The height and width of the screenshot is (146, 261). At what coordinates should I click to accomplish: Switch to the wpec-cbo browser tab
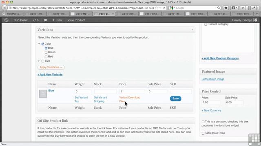pyautogui.click(x=174, y=14)
